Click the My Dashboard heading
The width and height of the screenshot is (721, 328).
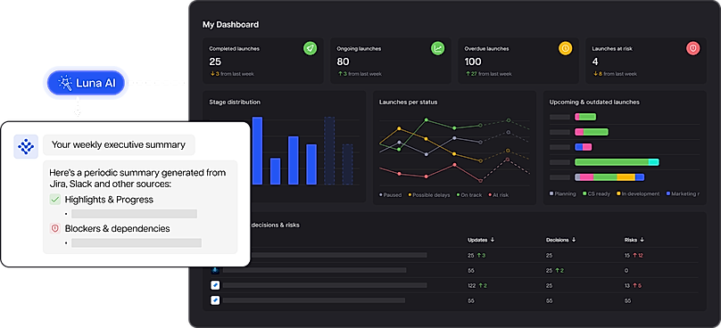(230, 25)
